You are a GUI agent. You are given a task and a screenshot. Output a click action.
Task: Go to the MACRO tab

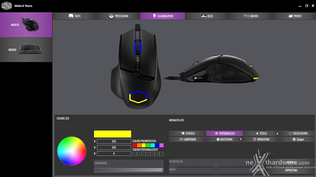pos(251,16)
